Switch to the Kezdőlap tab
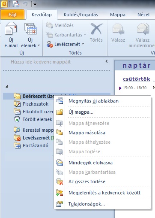 tap(42, 15)
